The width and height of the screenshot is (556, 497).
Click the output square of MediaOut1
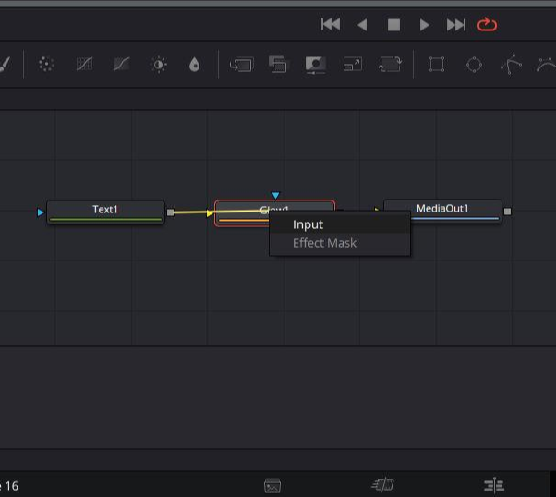click(x=507, y=212)
